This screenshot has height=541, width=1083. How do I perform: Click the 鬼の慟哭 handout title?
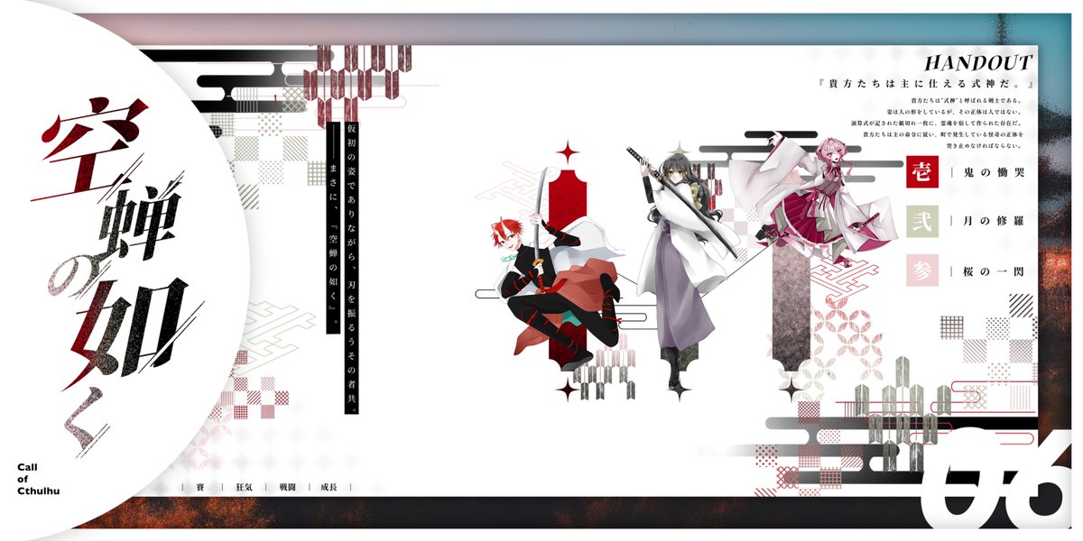pyautogui.click(x=992, y=171)
